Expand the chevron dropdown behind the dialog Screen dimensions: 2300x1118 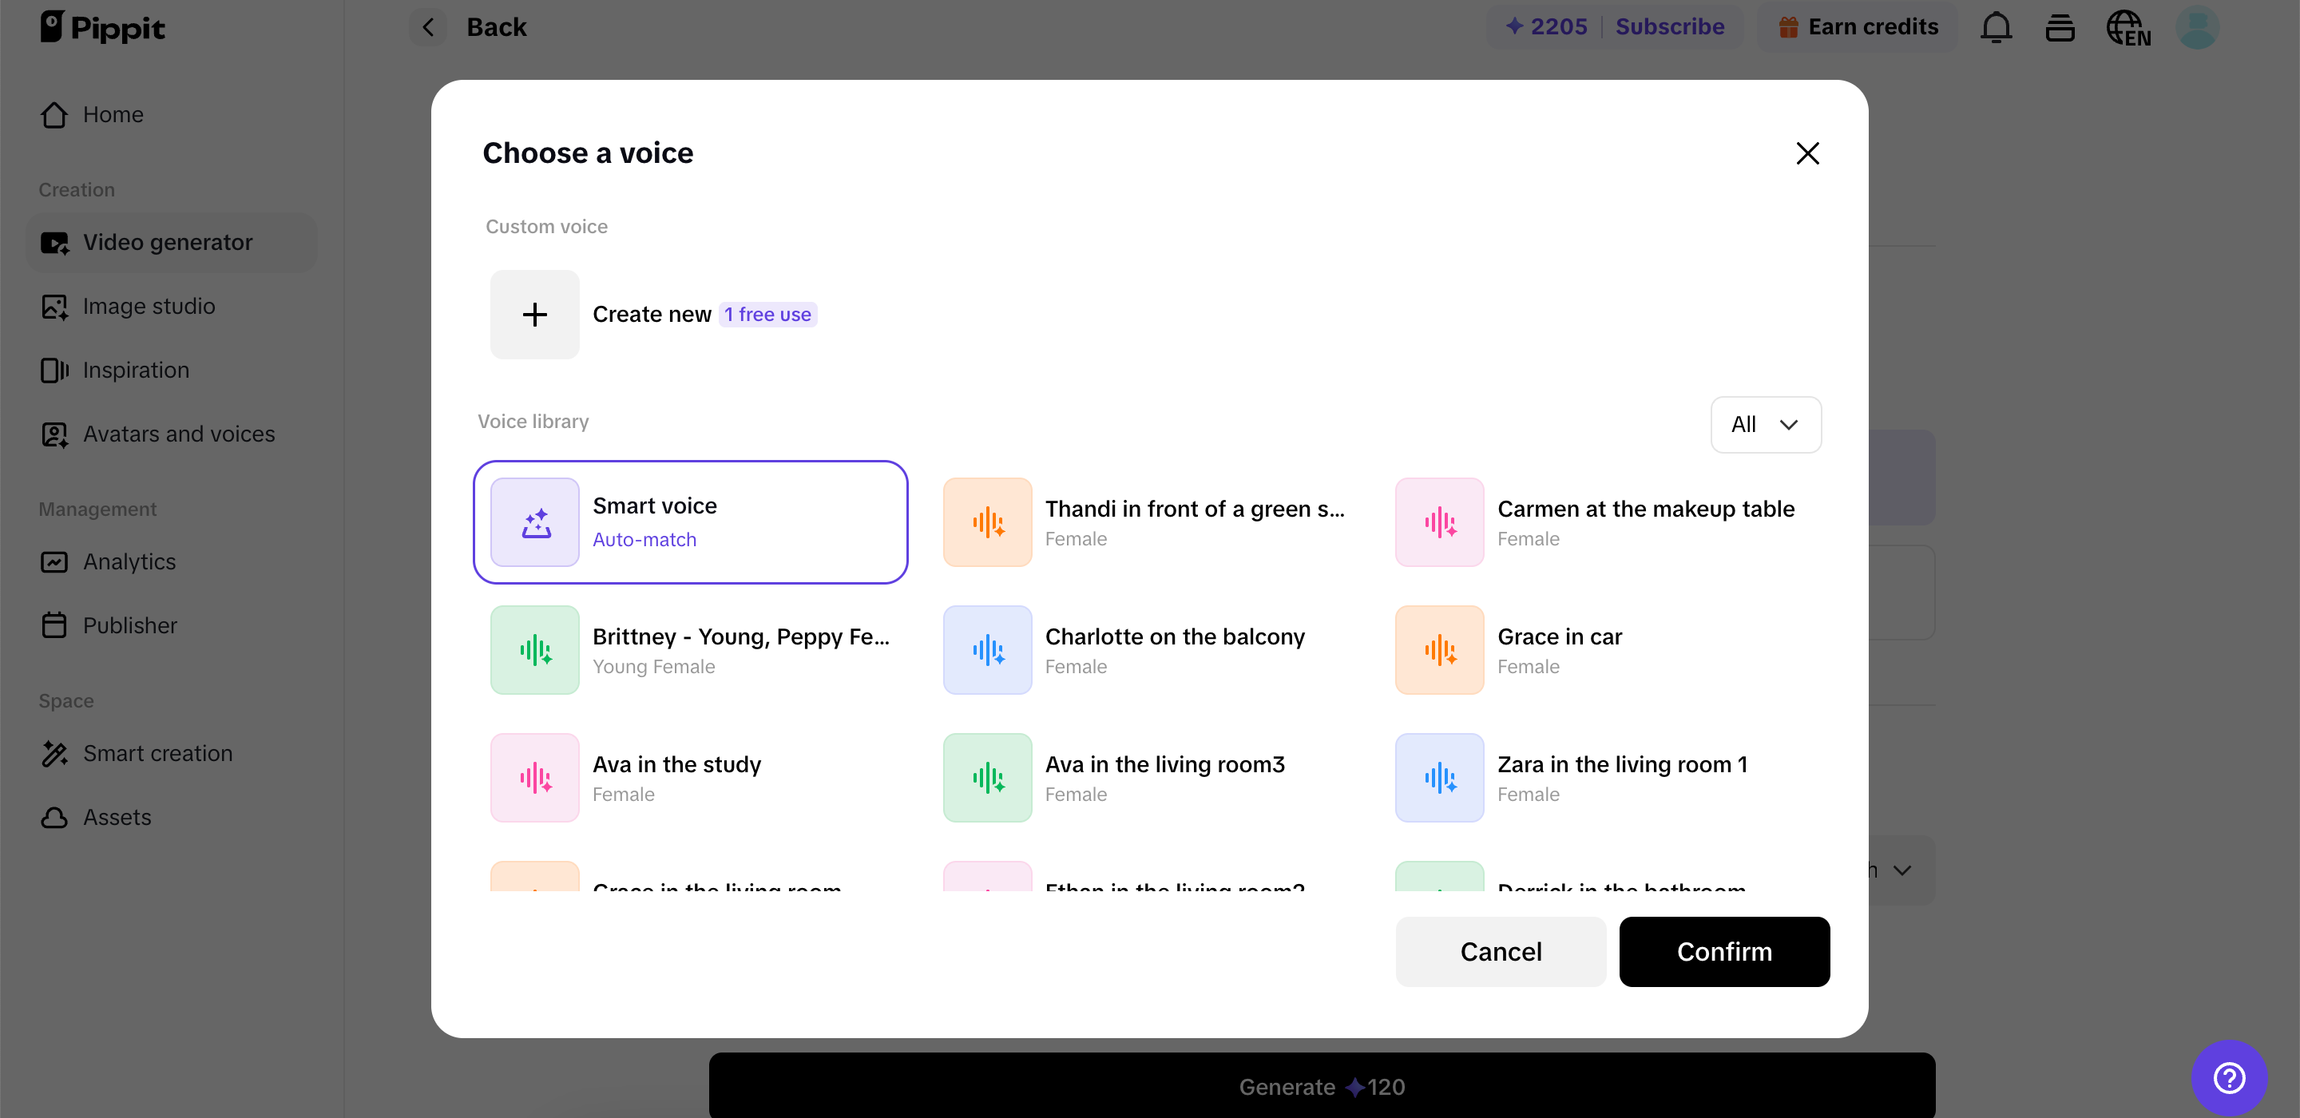1901,870
